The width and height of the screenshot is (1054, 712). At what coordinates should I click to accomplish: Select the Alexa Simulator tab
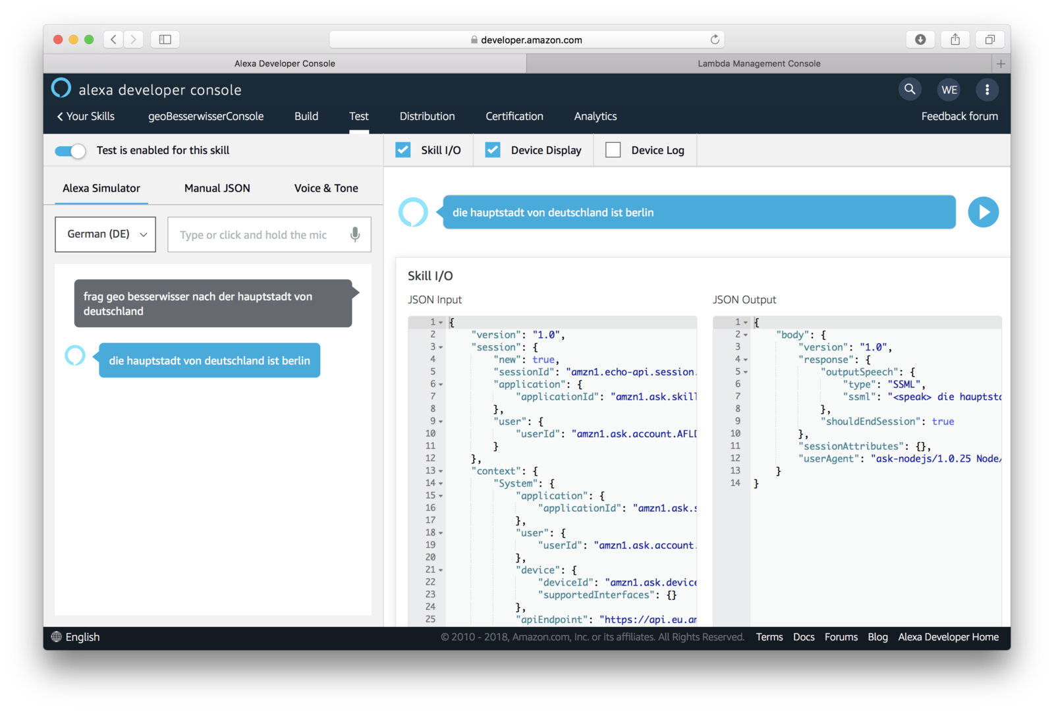[101, 188]
